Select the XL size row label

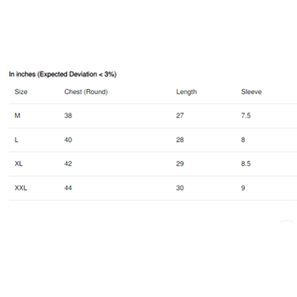(x=19, y=164)
